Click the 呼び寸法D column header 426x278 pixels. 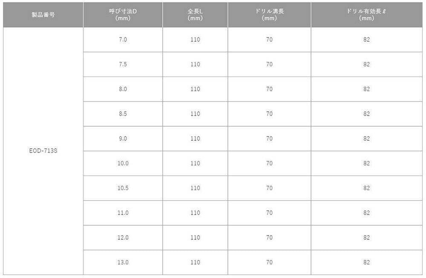tap(123, 14)
